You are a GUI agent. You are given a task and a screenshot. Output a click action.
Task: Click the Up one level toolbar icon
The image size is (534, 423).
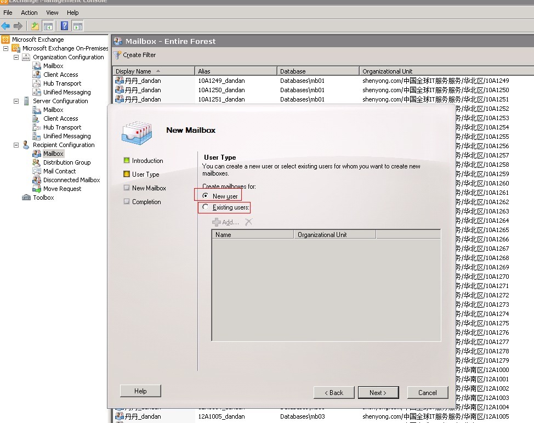[35, 26]
